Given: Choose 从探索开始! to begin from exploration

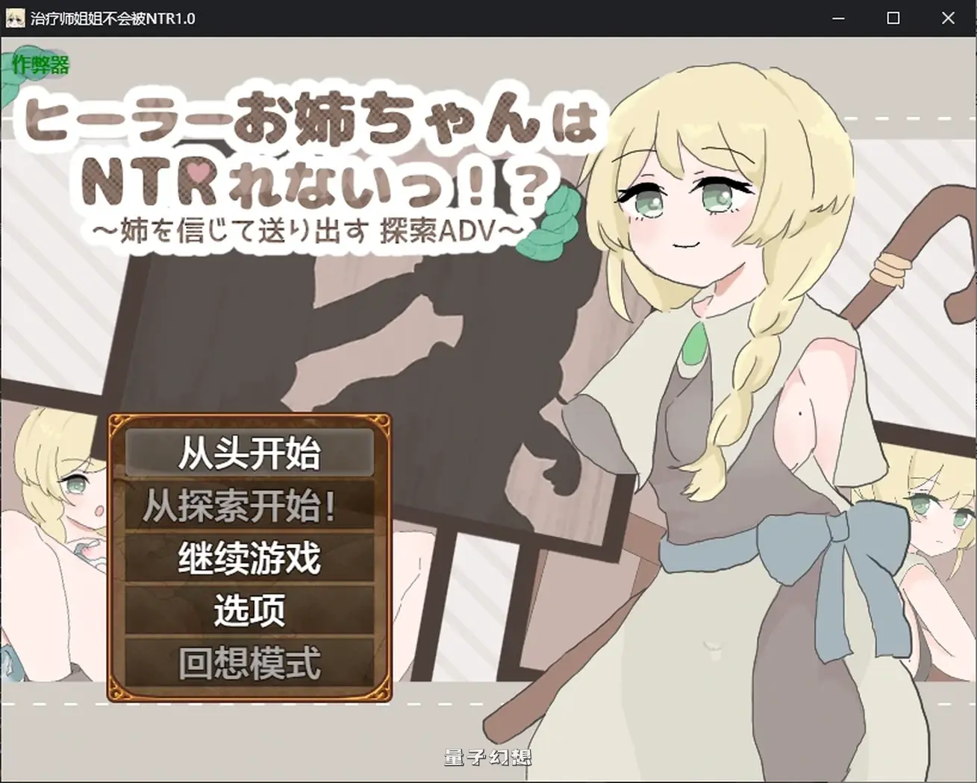Looking at the screenshot, I should click(249, 506).
